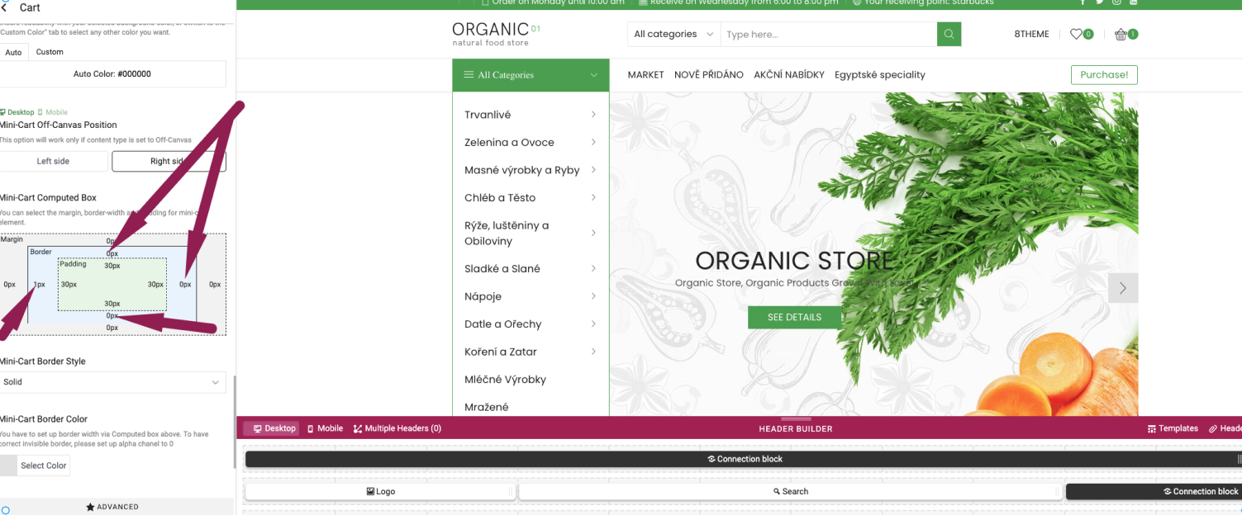The image size is (1242, 515).
Task: Open Multiple Headers (0) option
Action: [x=397, y=428]
